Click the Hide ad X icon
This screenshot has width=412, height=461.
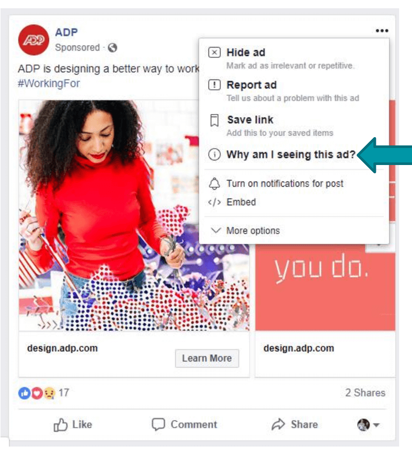[214, 53]
